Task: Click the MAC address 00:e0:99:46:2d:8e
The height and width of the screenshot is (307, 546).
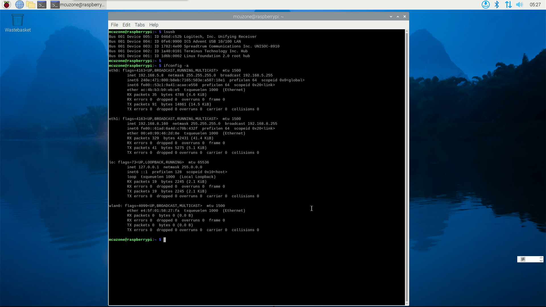Action: click(x=160, y=133)
